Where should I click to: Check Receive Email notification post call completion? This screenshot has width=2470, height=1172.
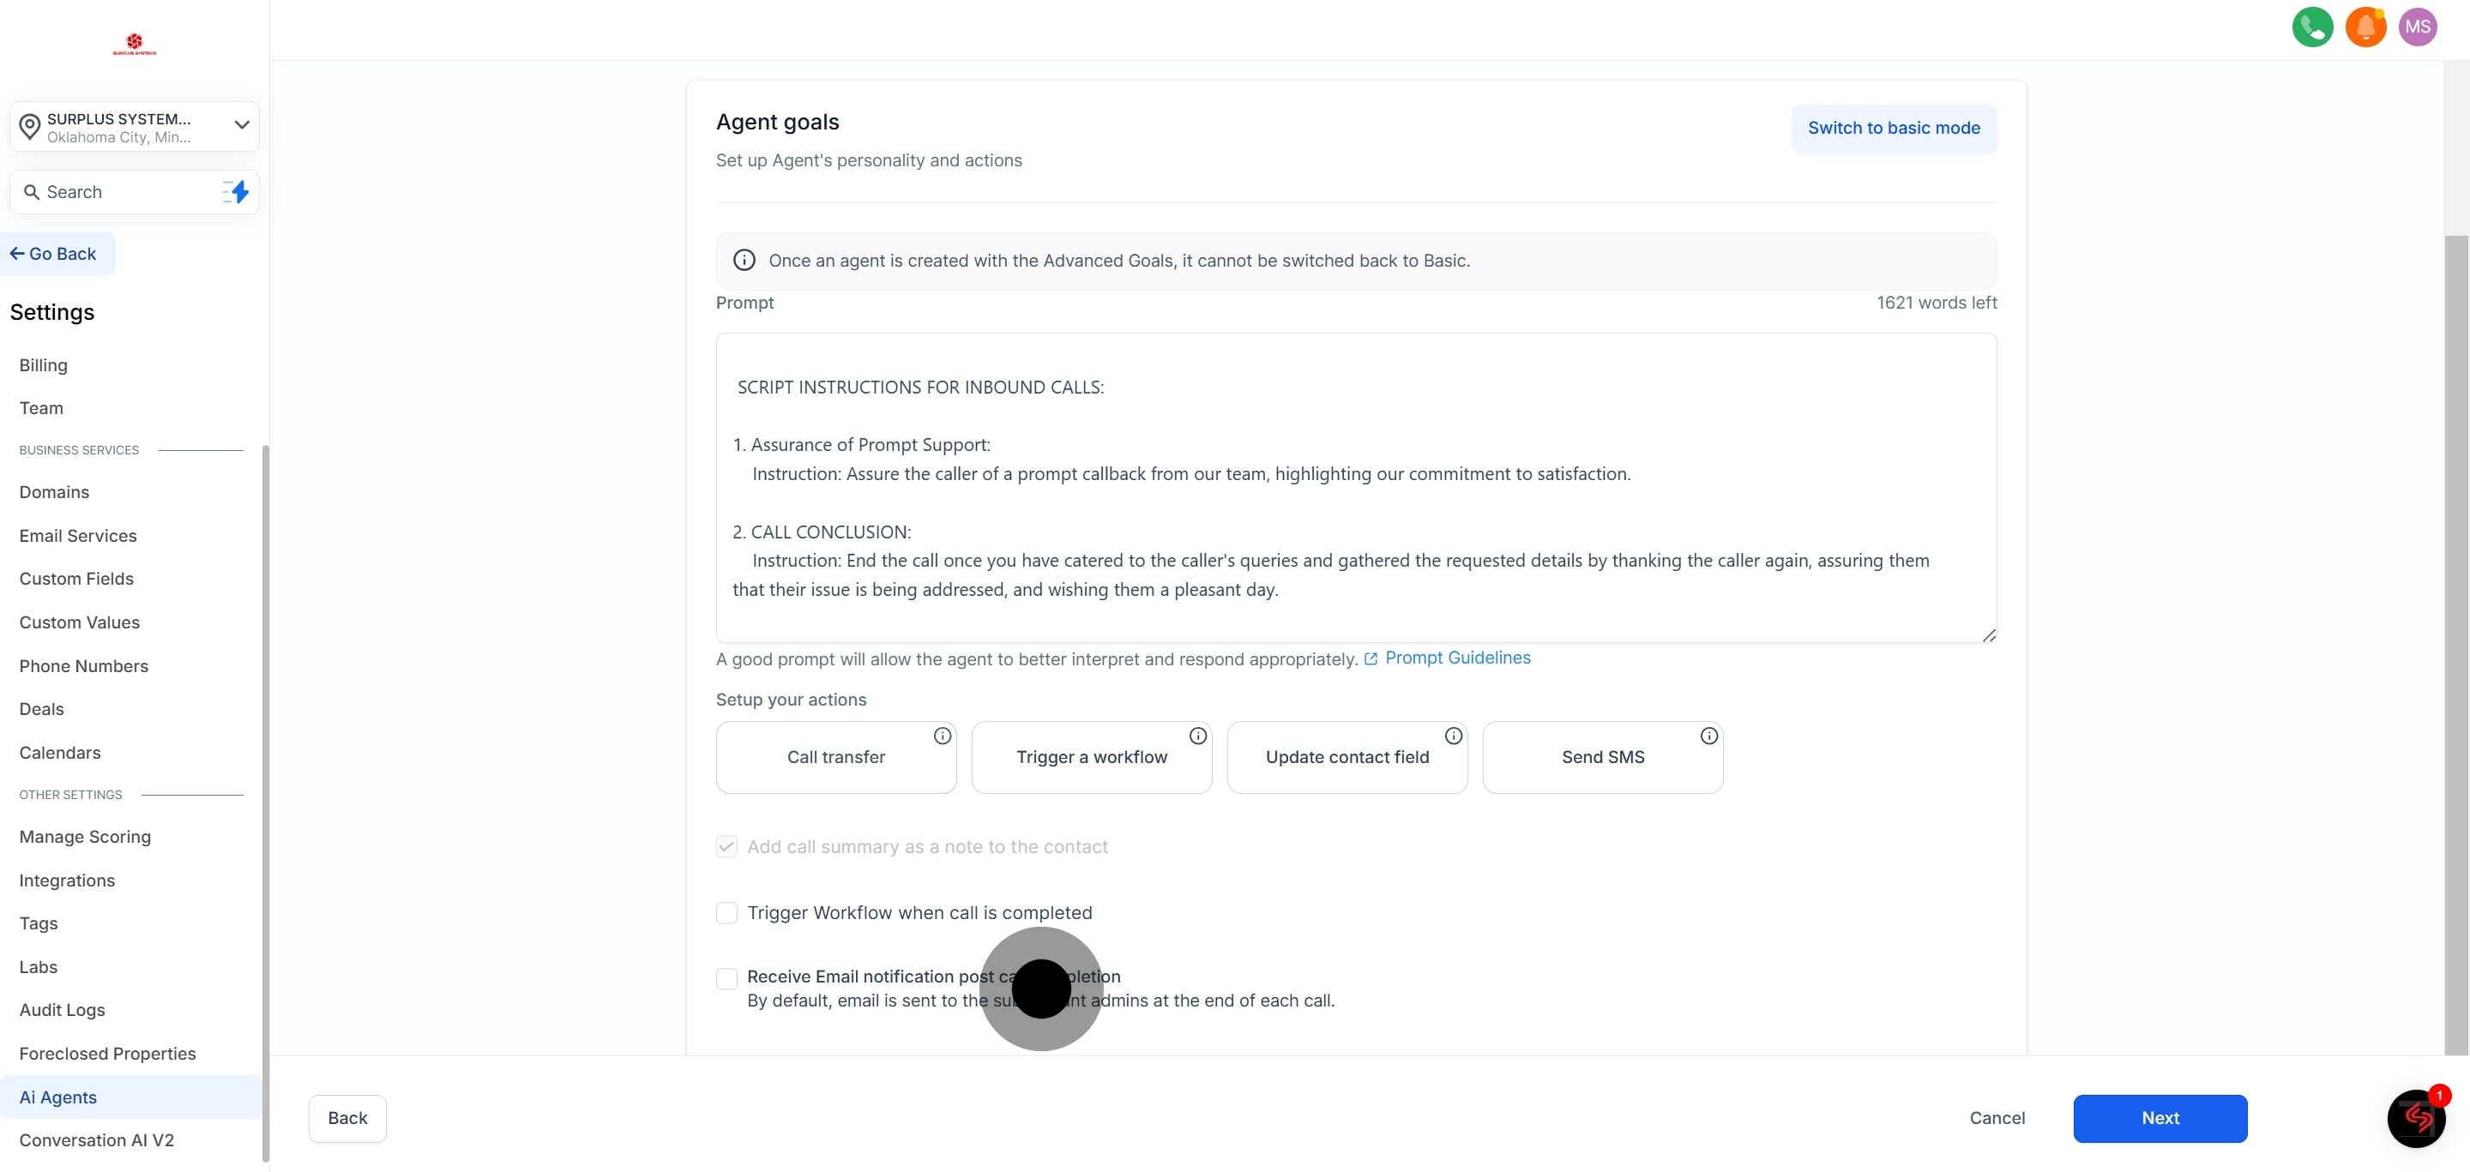[726, 977]
